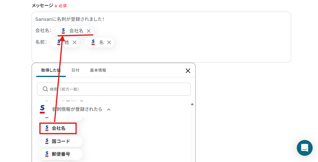This screenshot has width=318, height=162.
Task: Select the 取得した値 tab
Action: (51, 70)
